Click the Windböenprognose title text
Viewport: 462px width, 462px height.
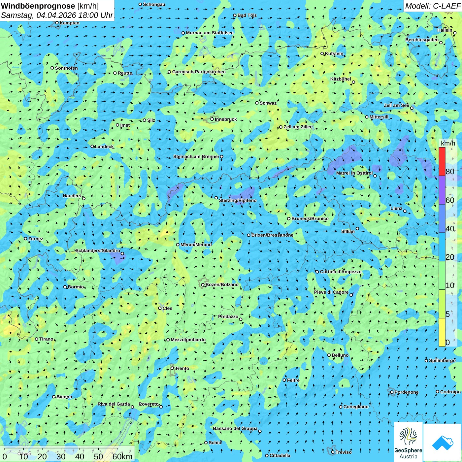(38, 6)
